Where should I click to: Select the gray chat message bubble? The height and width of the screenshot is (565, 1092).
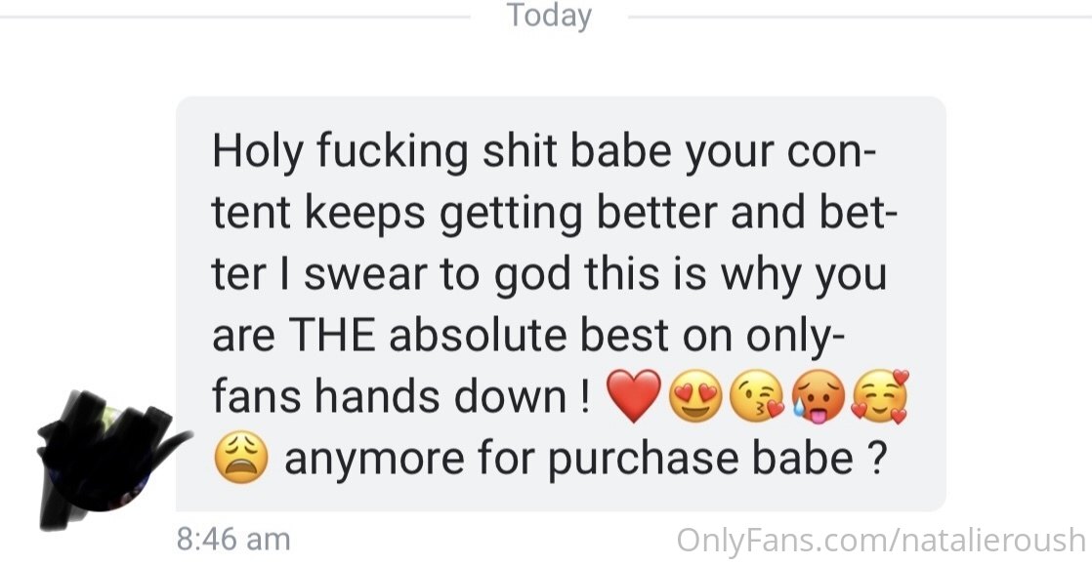coord(561,304)
